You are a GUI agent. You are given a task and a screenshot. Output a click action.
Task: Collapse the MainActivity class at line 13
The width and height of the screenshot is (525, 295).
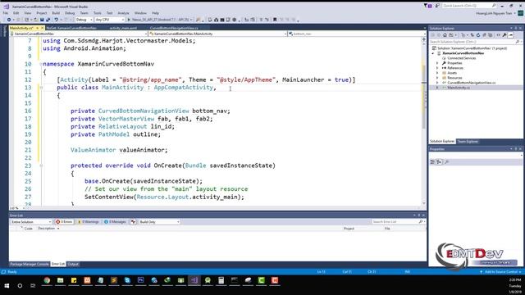pyautogui.click(x=41, y=88)
